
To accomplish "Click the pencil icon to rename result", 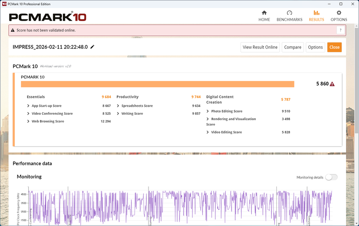I will pos(92,47).
